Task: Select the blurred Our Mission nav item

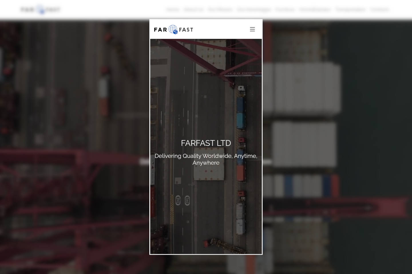Action: pyautogui.click(x=220, y=10)
